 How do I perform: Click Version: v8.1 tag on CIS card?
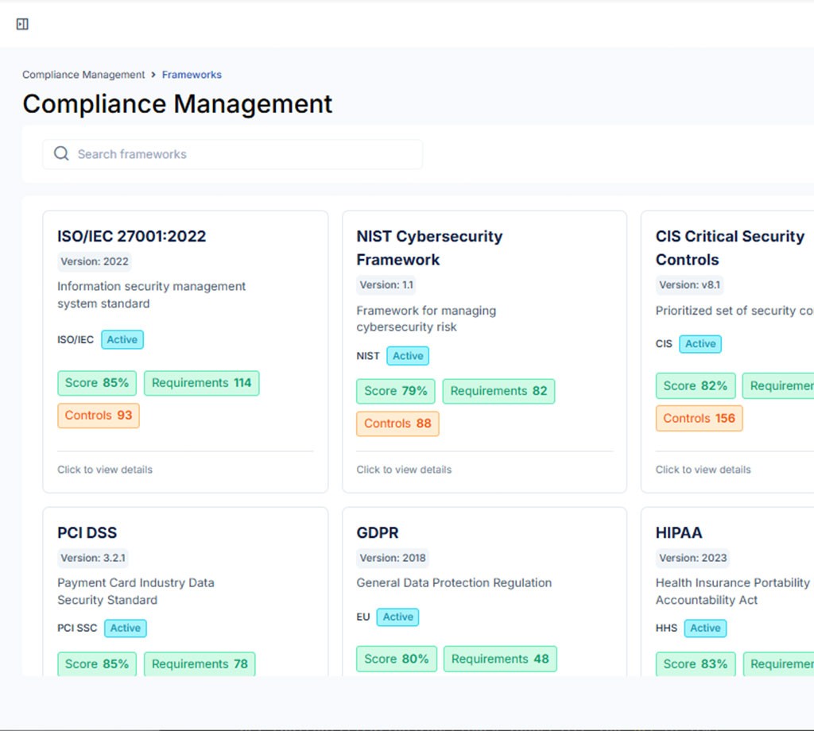tap(689, 284)
